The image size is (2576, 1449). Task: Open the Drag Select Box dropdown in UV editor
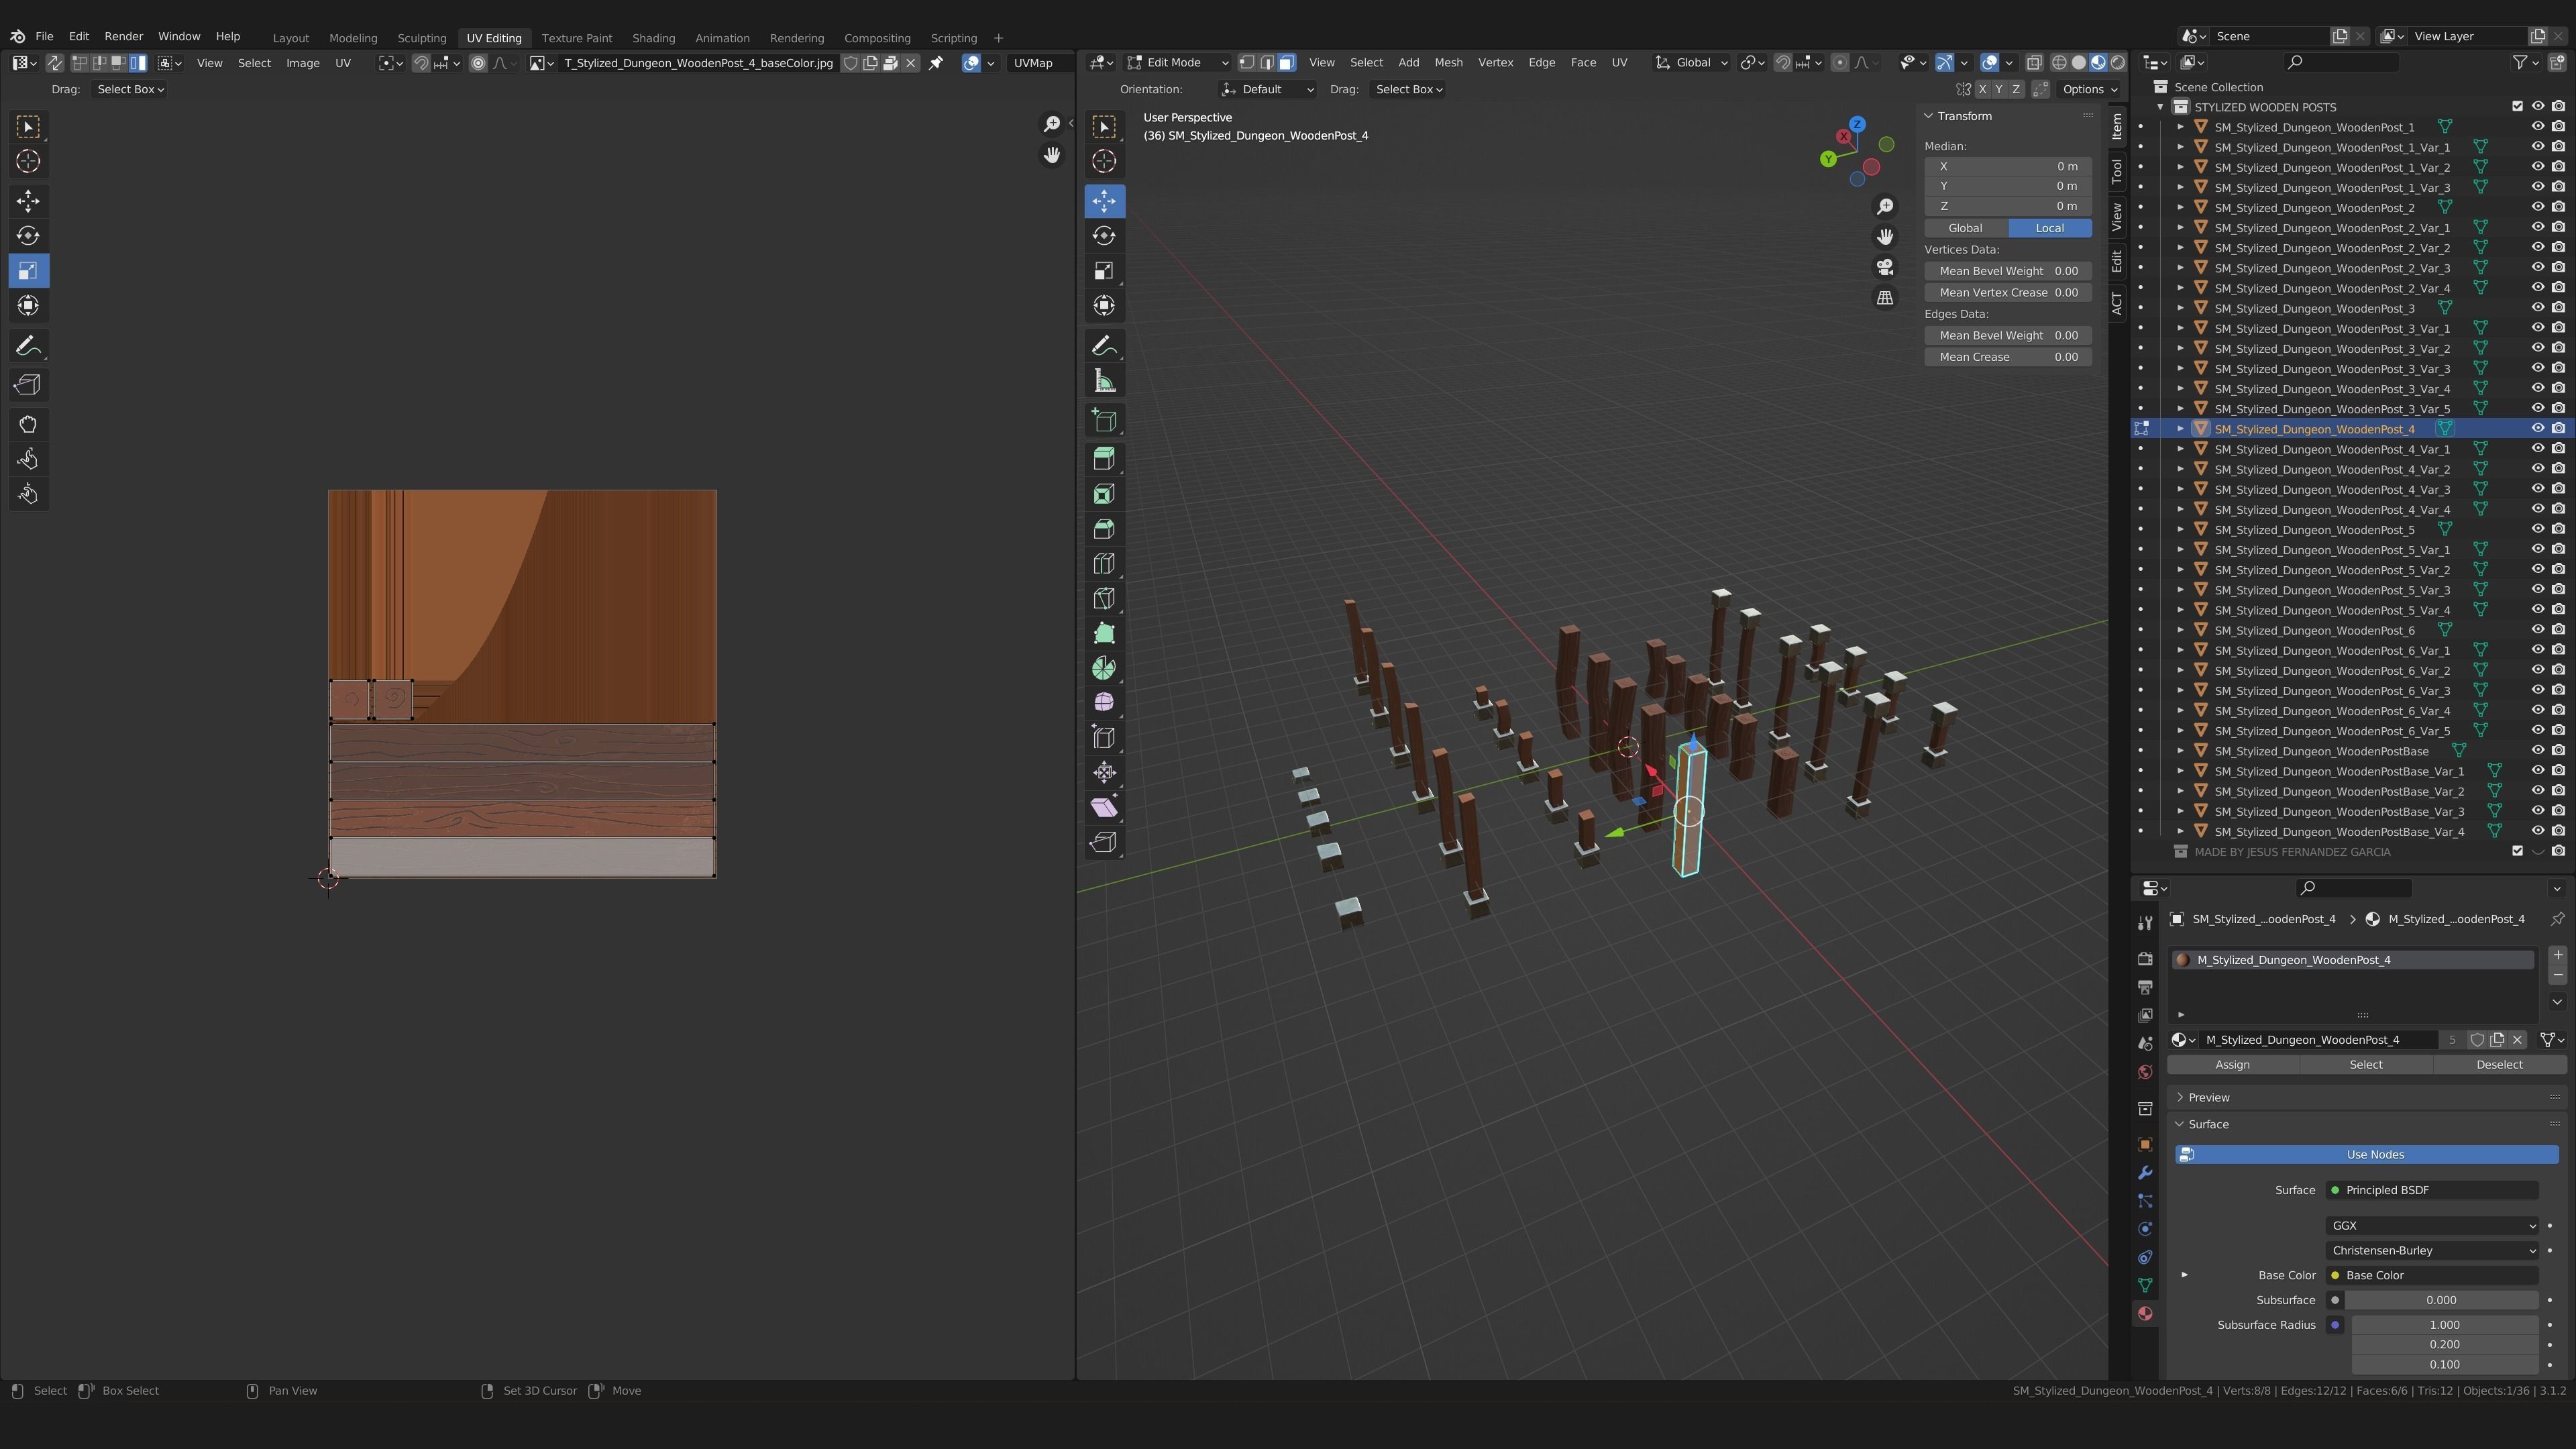click(130, 90)
